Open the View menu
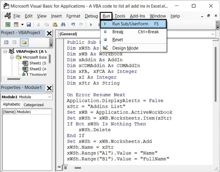220x172 pixels. 42,16
